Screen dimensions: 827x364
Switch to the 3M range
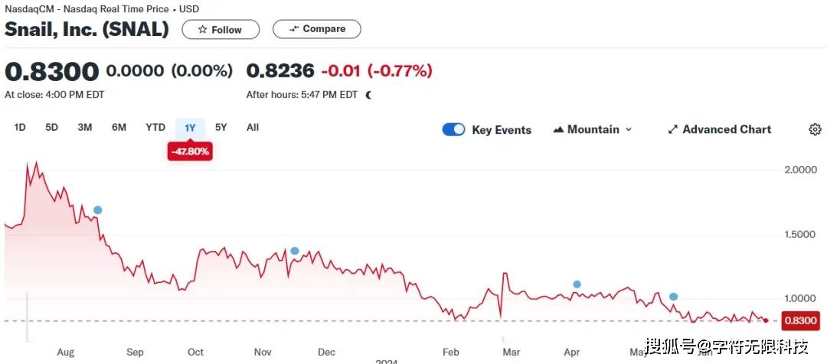pos(85,128)
